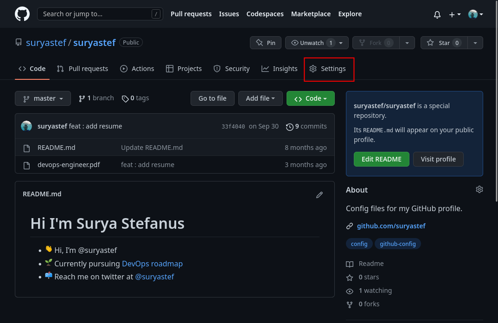Screen dimensions: 498x323
Task: View the 1 branch link
Action: point(96,98)
